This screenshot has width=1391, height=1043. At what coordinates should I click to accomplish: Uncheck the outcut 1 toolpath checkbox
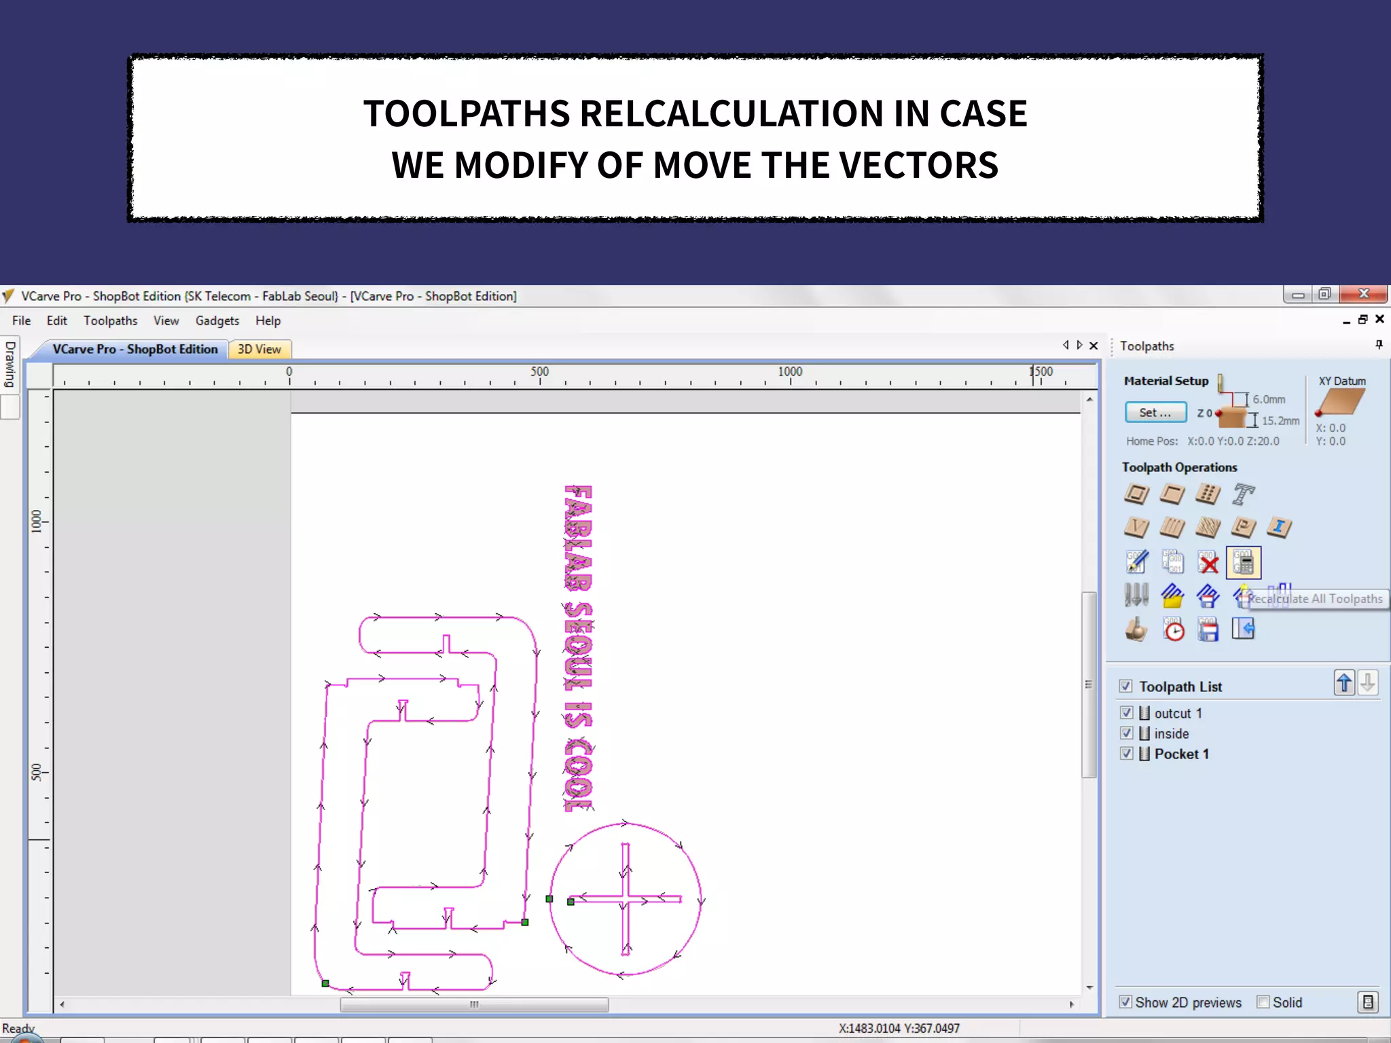pyautogui.click(x=1127, y=713)
